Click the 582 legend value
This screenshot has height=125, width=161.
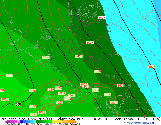tap(66, 124)
